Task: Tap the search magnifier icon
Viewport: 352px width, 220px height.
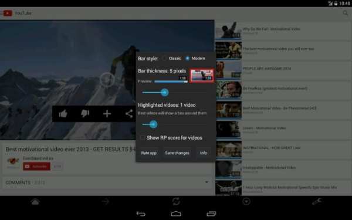Action: 346,13
